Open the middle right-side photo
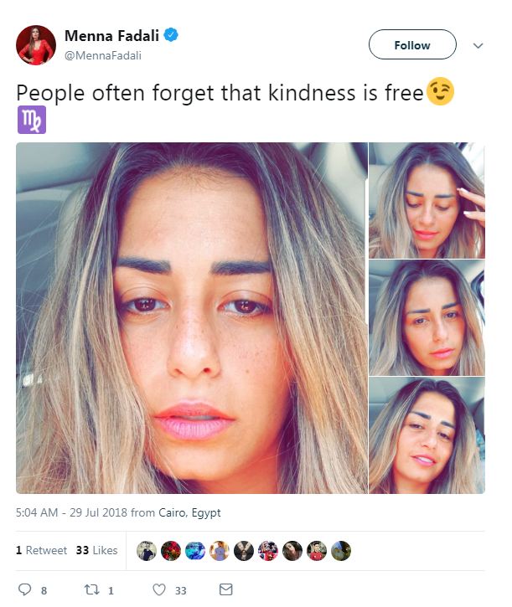 pos(427,318)
